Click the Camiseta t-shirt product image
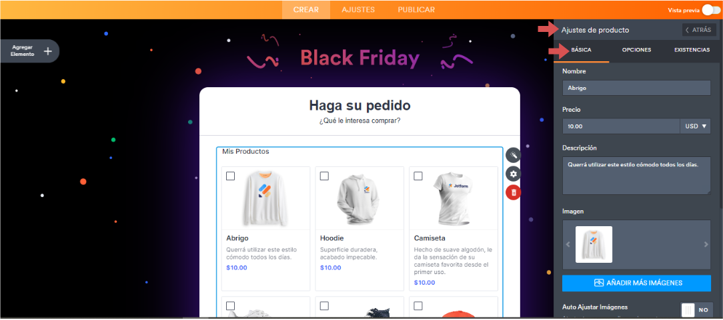723x320 pixels. pyautogui.click(x=454, y=198)
